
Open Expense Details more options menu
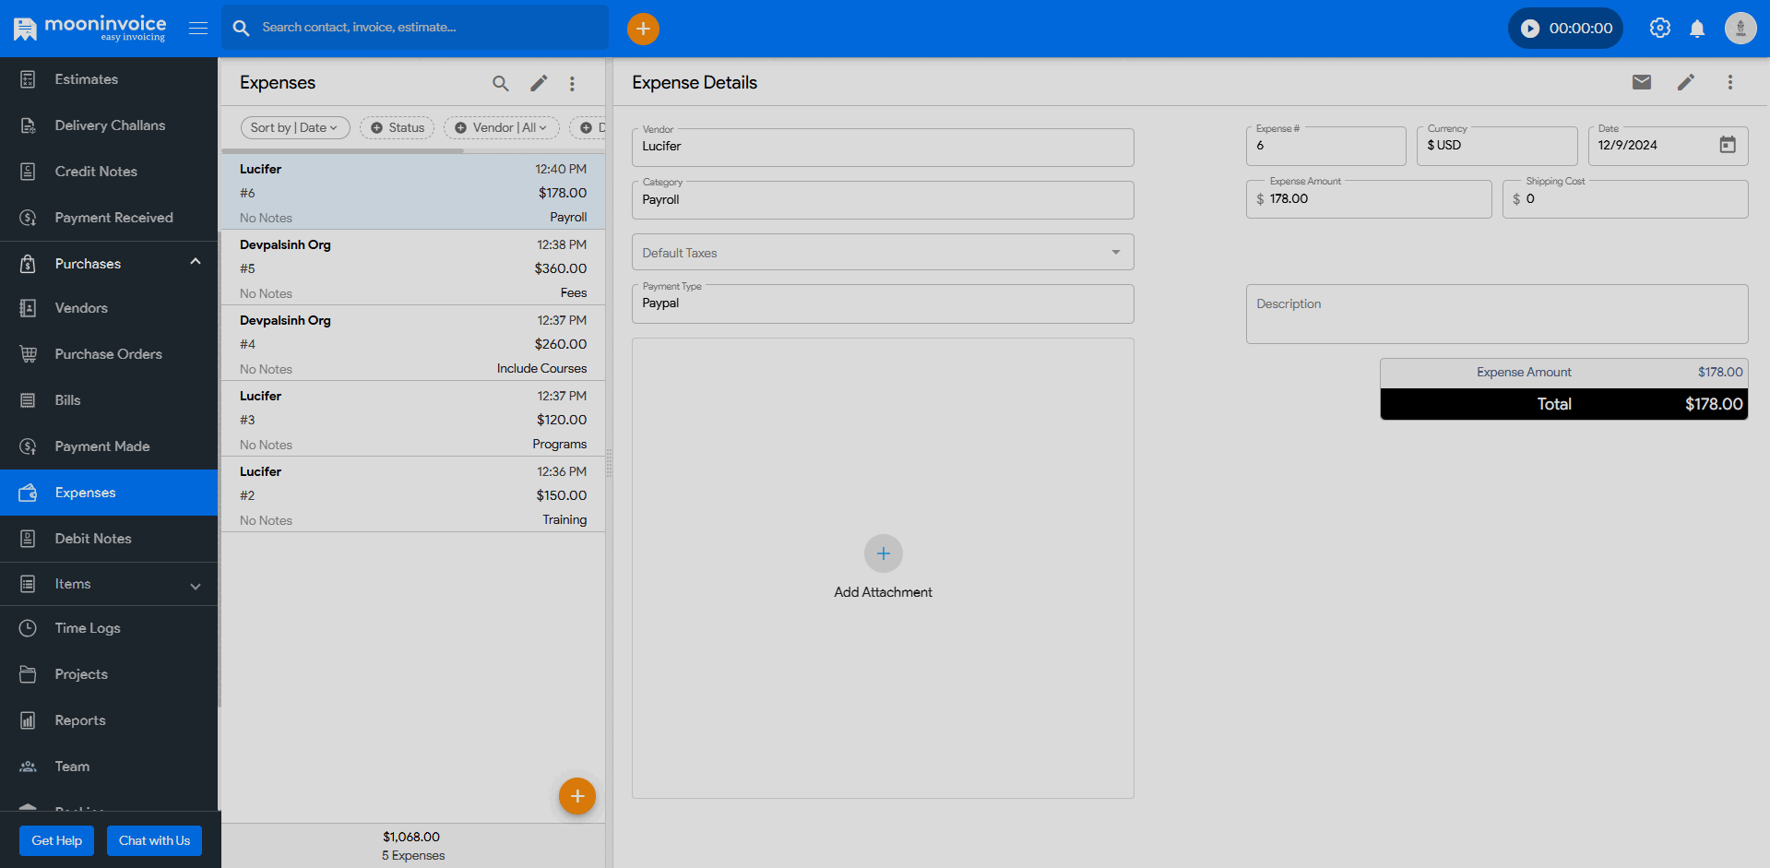tap(1730, 82)
